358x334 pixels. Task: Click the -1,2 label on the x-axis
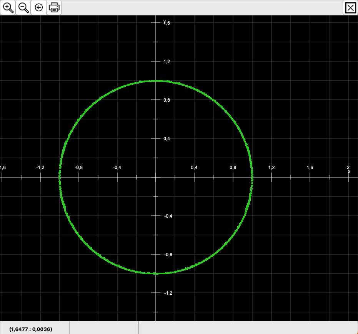point(40,168)
